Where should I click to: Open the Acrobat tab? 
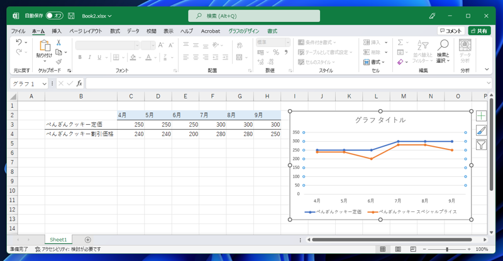coord(211,31)
